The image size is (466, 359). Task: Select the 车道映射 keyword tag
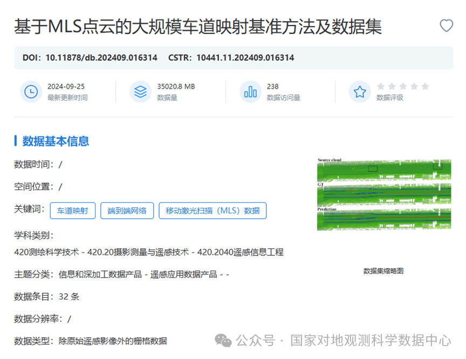click(72, 211)
